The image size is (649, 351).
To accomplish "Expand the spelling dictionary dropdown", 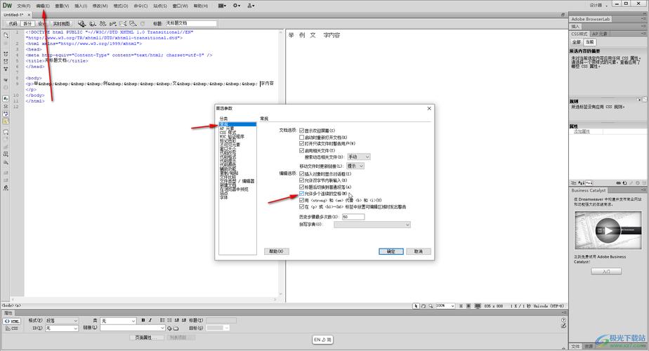I will pyautogui.click(x=372, y=225).
